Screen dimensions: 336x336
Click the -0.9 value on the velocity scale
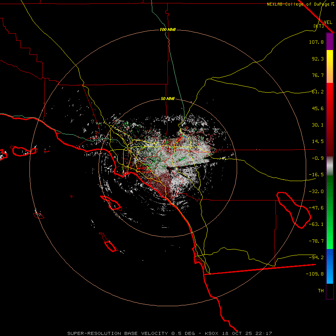click(x=318, y=158)
